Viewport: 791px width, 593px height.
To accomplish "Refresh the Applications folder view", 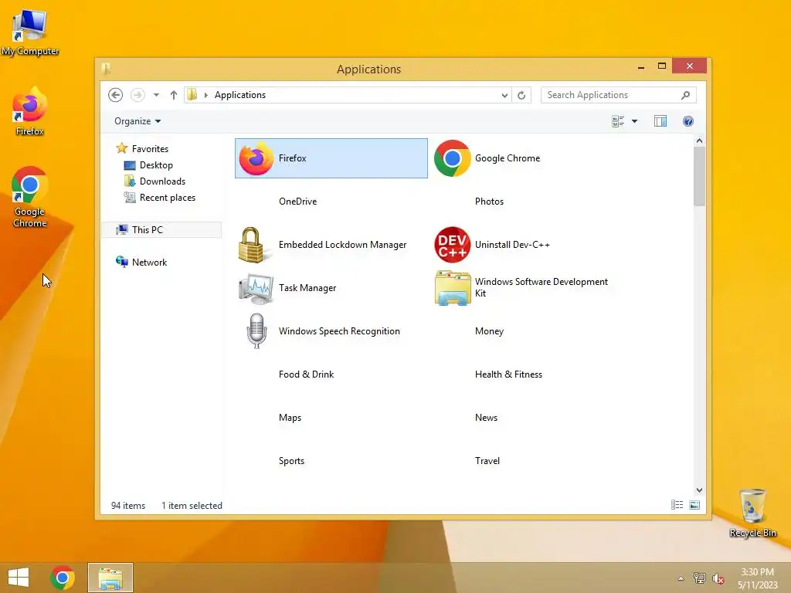I will (x=521, y=95).
